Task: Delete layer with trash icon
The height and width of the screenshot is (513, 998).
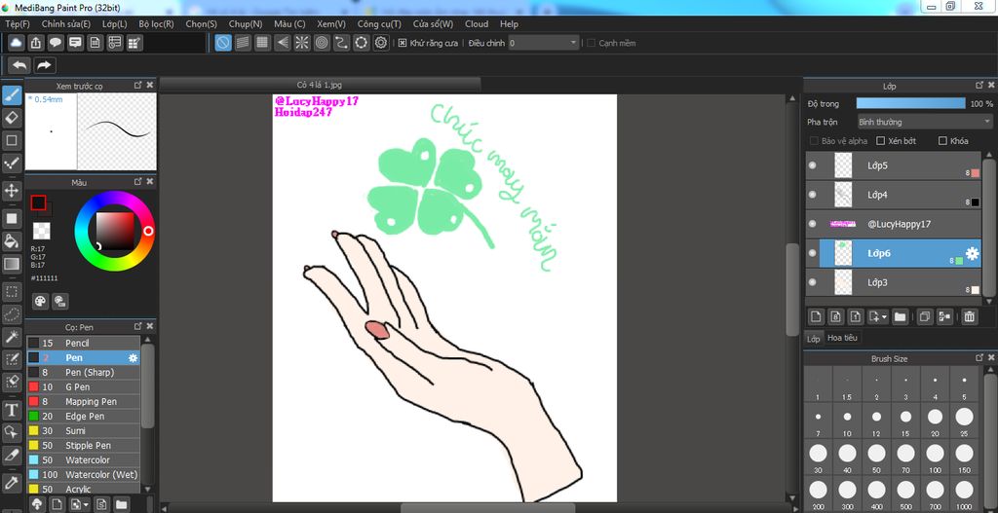Action: 969,316
